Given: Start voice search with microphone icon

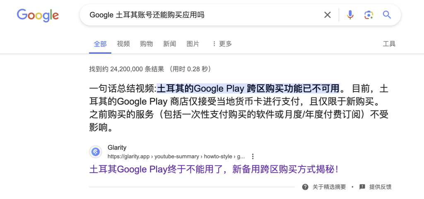Looking at the screenshot, I should [x=350, y=15].
